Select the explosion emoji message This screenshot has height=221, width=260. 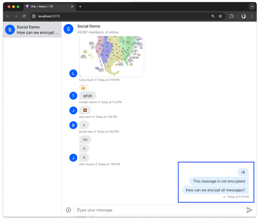point(85,110)
